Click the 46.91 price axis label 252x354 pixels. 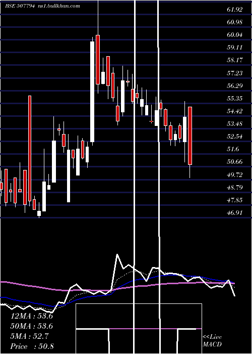click(234, 212)
